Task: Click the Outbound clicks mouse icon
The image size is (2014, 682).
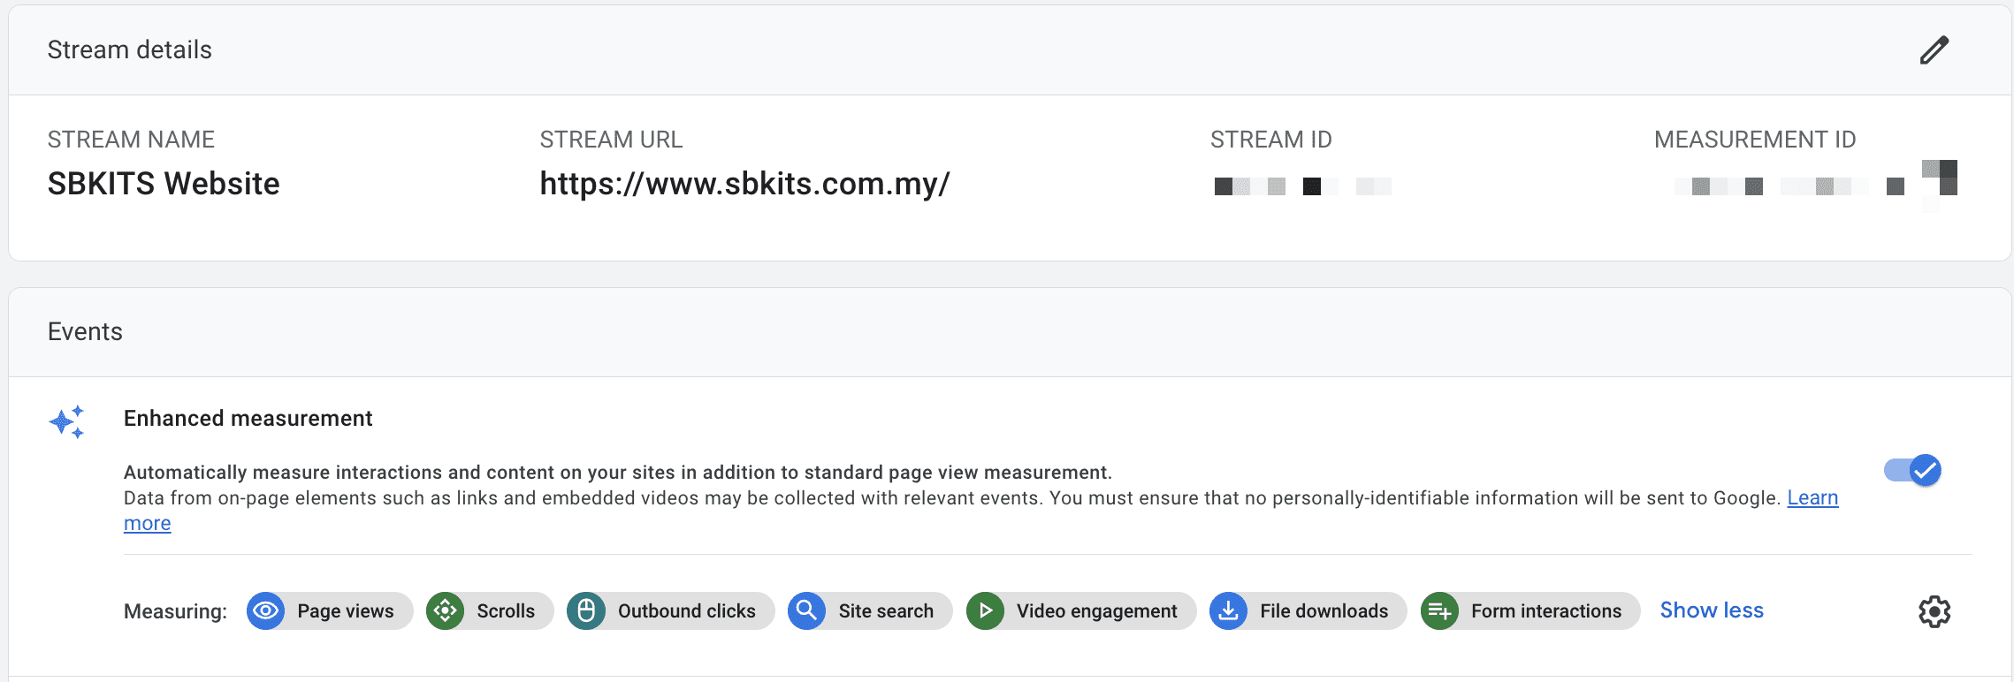Action: point(586,610)
